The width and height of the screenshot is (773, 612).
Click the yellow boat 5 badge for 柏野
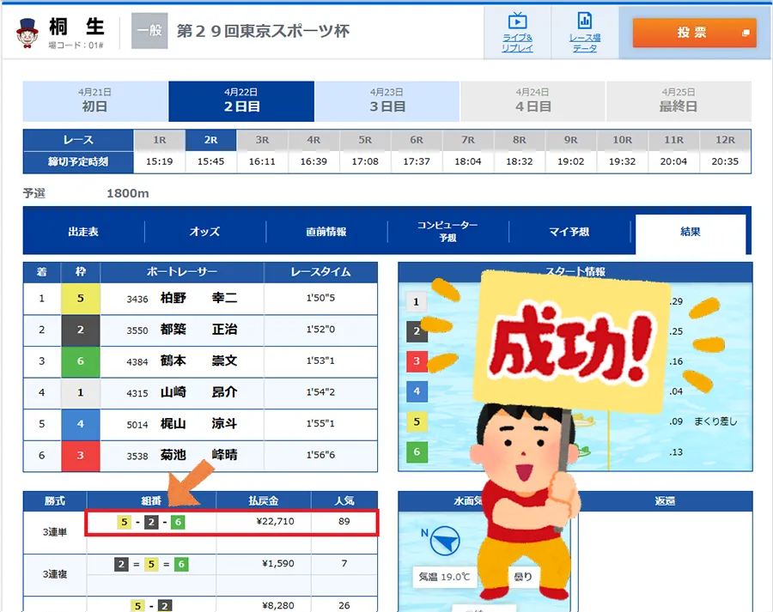click(81, 299)
